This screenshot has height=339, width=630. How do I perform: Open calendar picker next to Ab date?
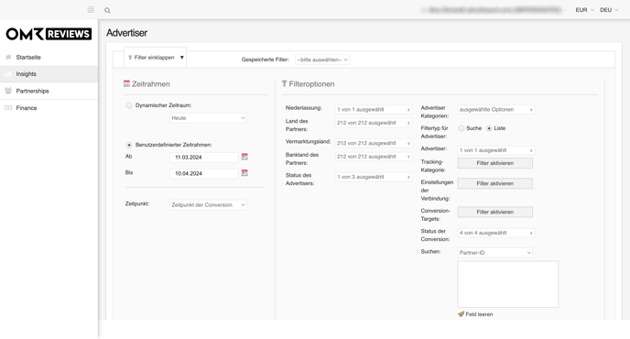(244, 157)
